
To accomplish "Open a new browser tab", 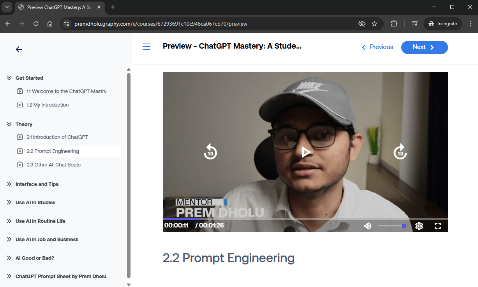I will click(113, 7).
